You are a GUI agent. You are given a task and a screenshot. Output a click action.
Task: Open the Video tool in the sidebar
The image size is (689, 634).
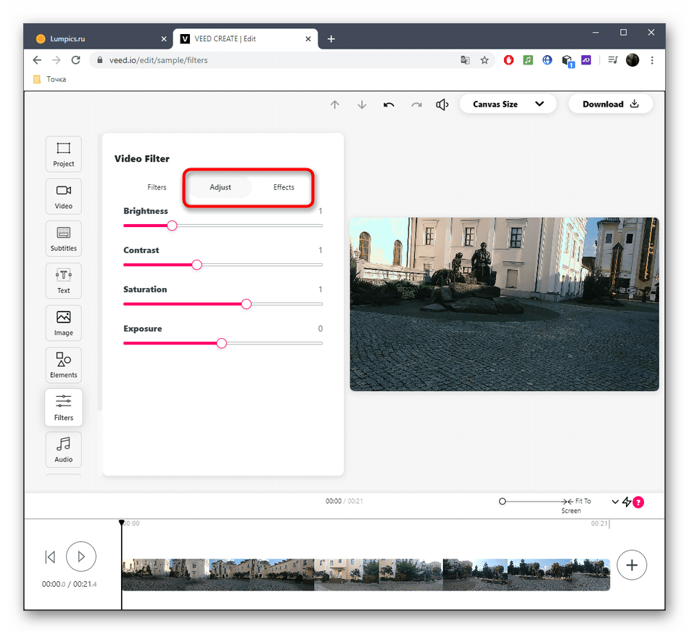coord(63,196)
